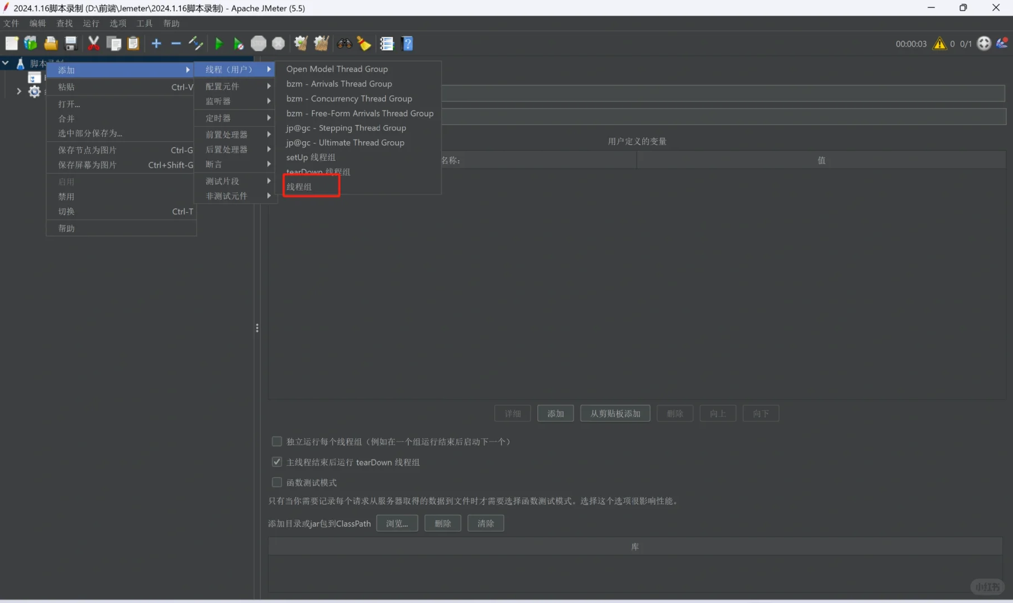Clear results with the single broom icon
Screen dimensions: 1013x603
pyautogui.click(x=301, y=44)
